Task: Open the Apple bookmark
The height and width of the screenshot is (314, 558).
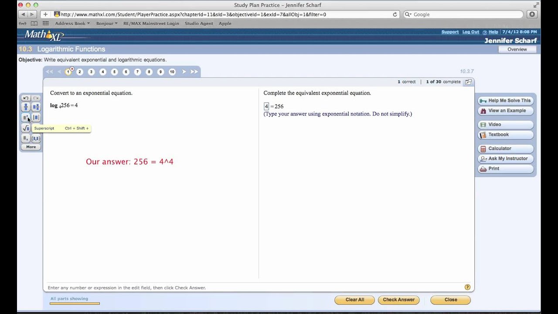Action: point(225,24)
